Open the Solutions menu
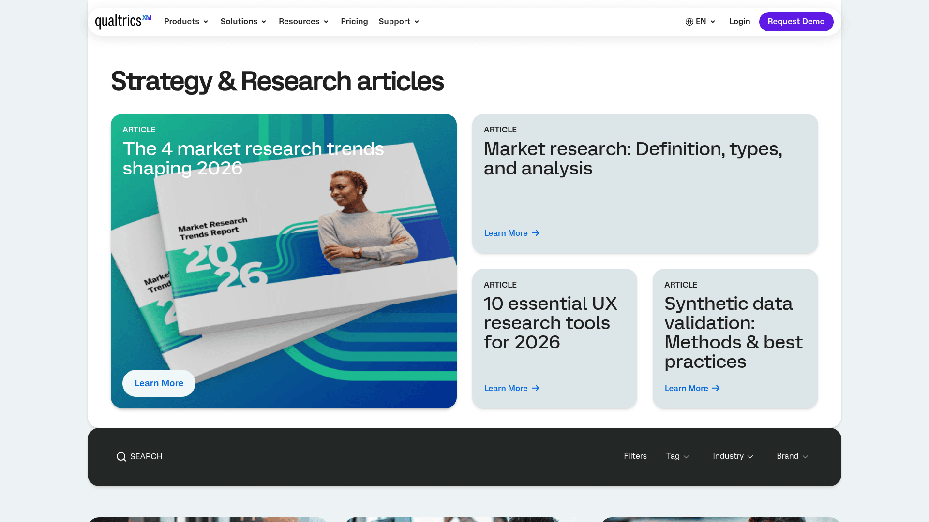Viewport: 929px width, 522px height. click(x=243, y=22)
